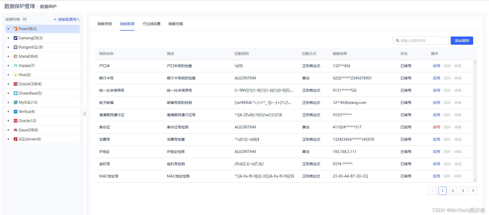Click the PostgreSQL elephant icon
The height and width of the screenshot is (215, 489).
click(x=16, y=47)
